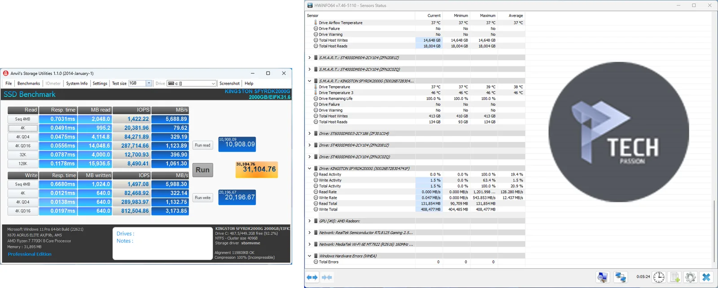Click the collapse-columns arrows icon in HWiNFO
This screenshot has width=718, height=288.
point(327,277)
